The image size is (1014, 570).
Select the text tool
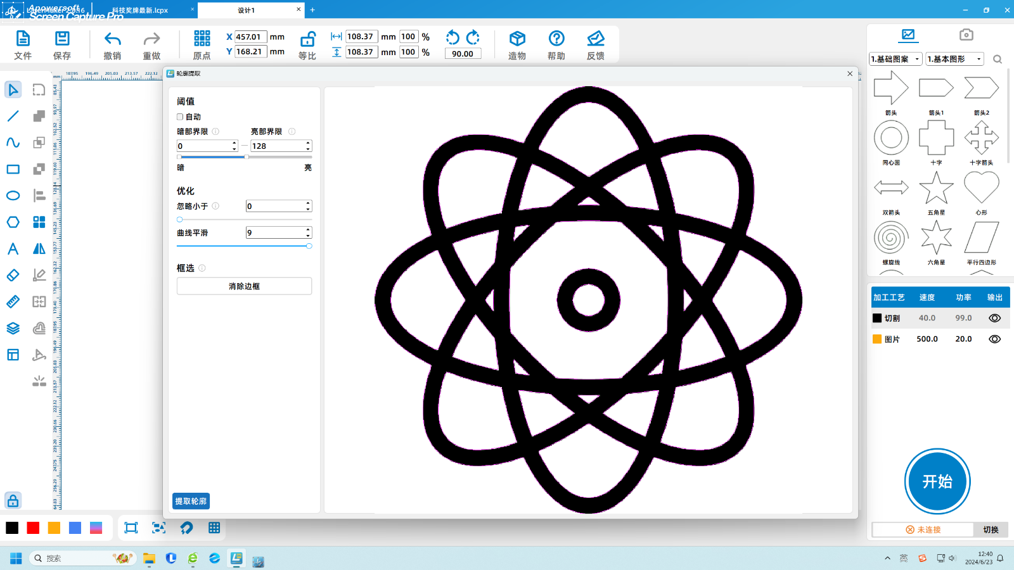(x=13, y=249)
